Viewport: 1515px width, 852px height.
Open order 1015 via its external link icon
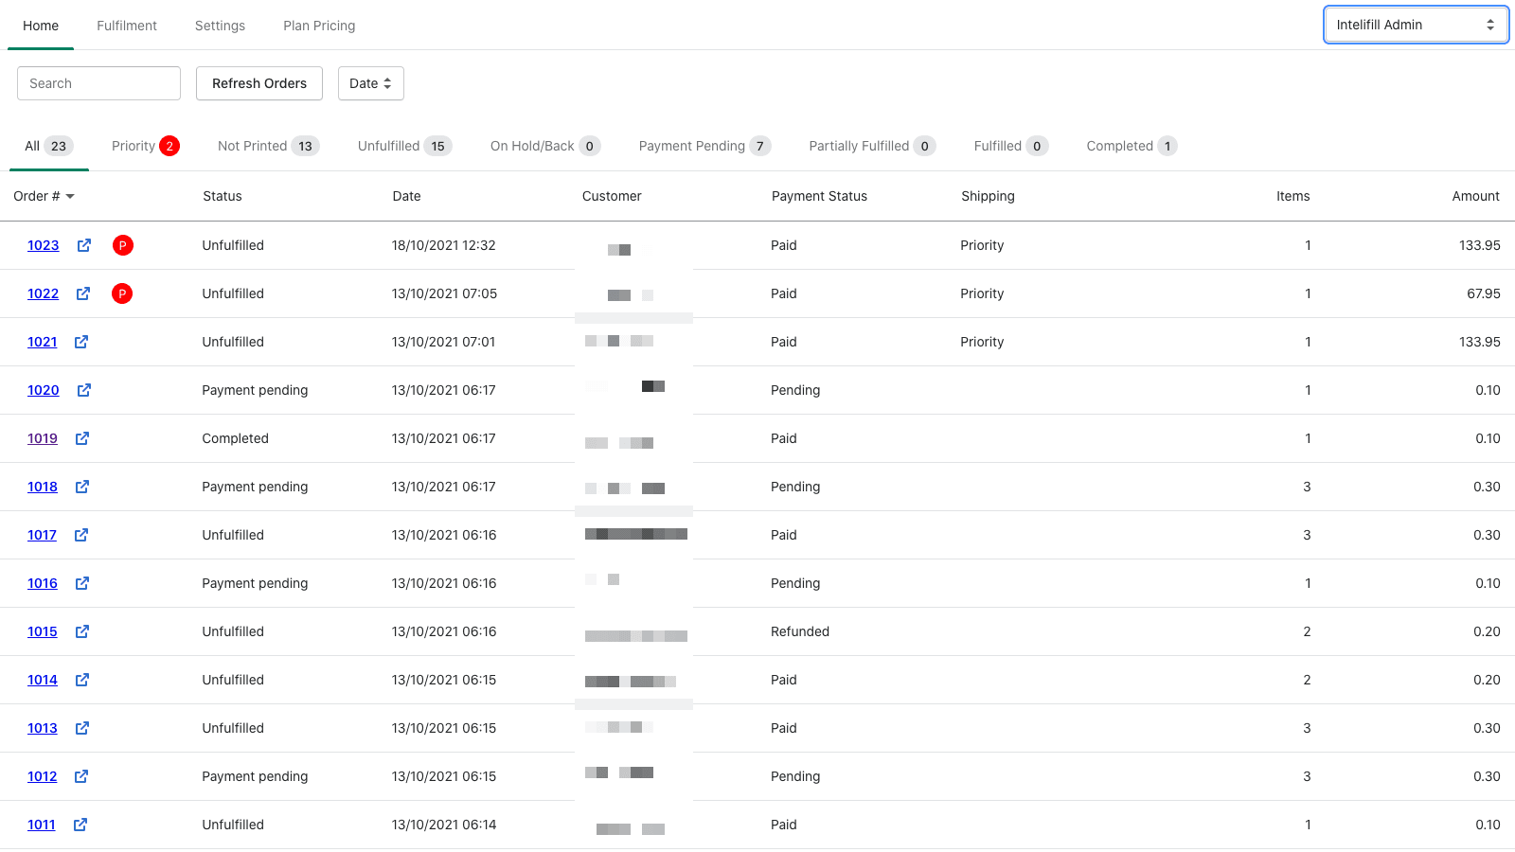(x=81, y=631)
